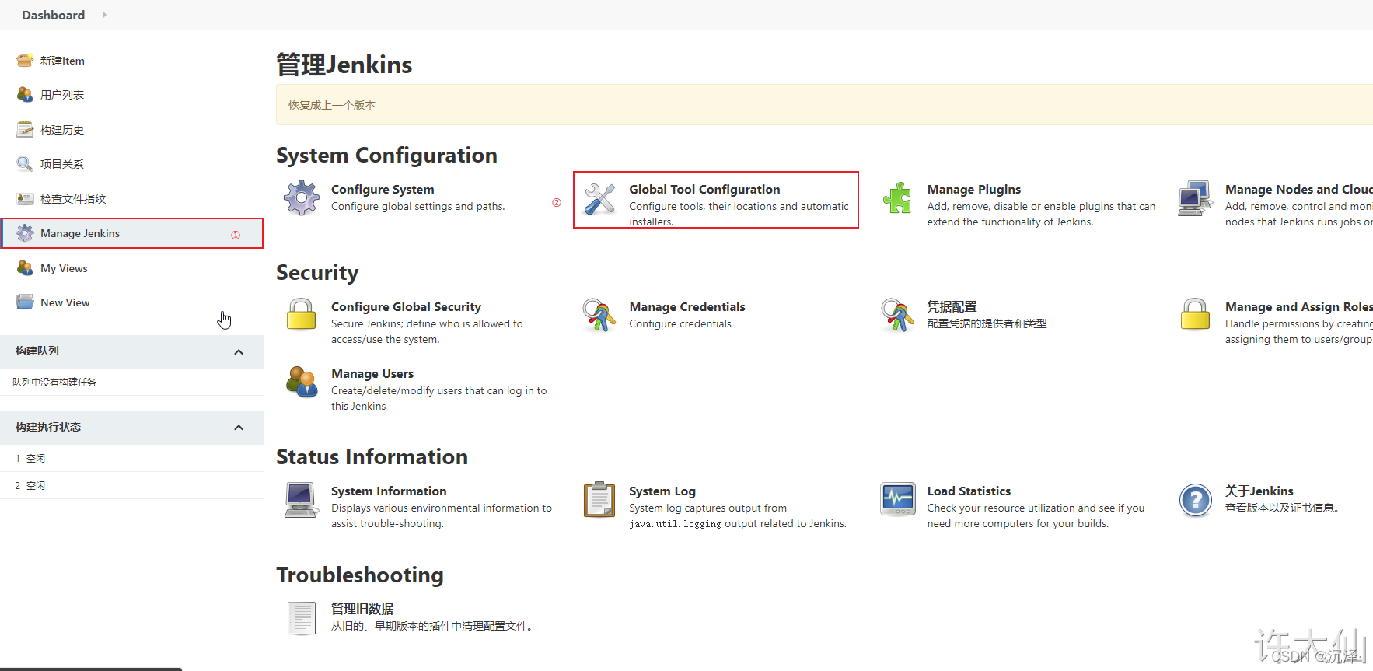Open the Manage Users link

coord(372,373)
